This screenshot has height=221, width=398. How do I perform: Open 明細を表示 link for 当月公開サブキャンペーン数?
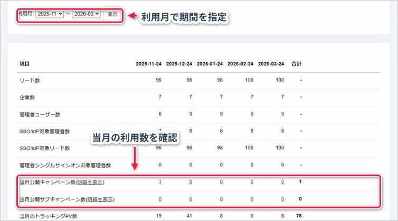pos(100,199)
